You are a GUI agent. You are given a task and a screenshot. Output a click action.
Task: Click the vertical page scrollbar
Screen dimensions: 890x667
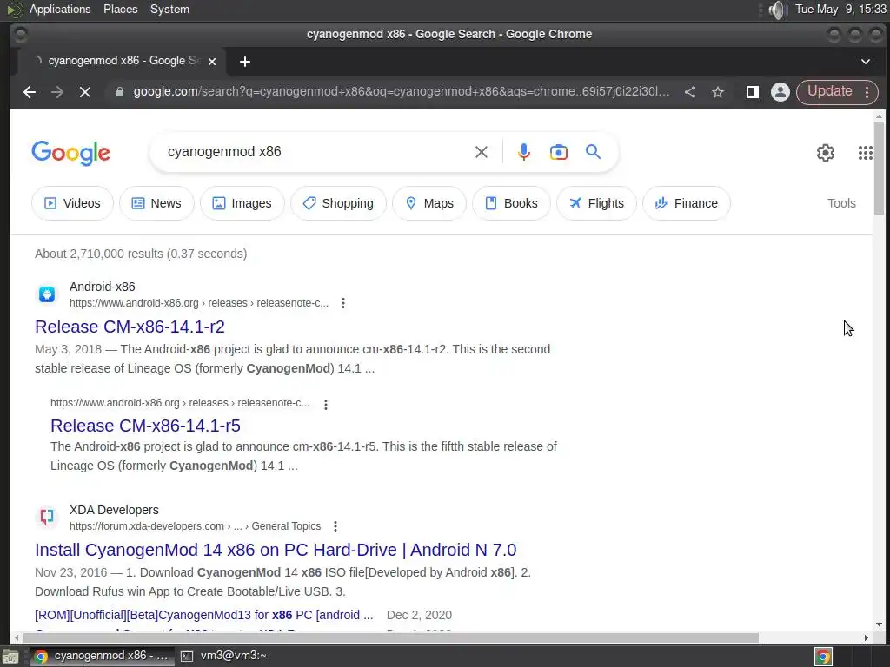[879, 168]
